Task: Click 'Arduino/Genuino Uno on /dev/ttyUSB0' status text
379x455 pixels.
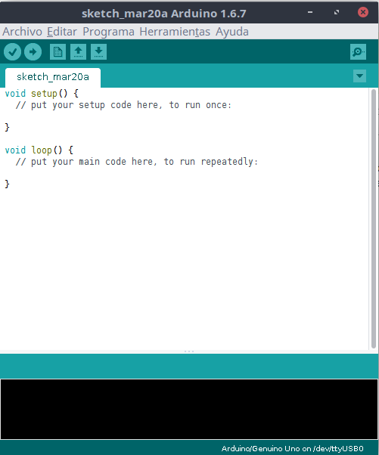Action: pos(293,449)
